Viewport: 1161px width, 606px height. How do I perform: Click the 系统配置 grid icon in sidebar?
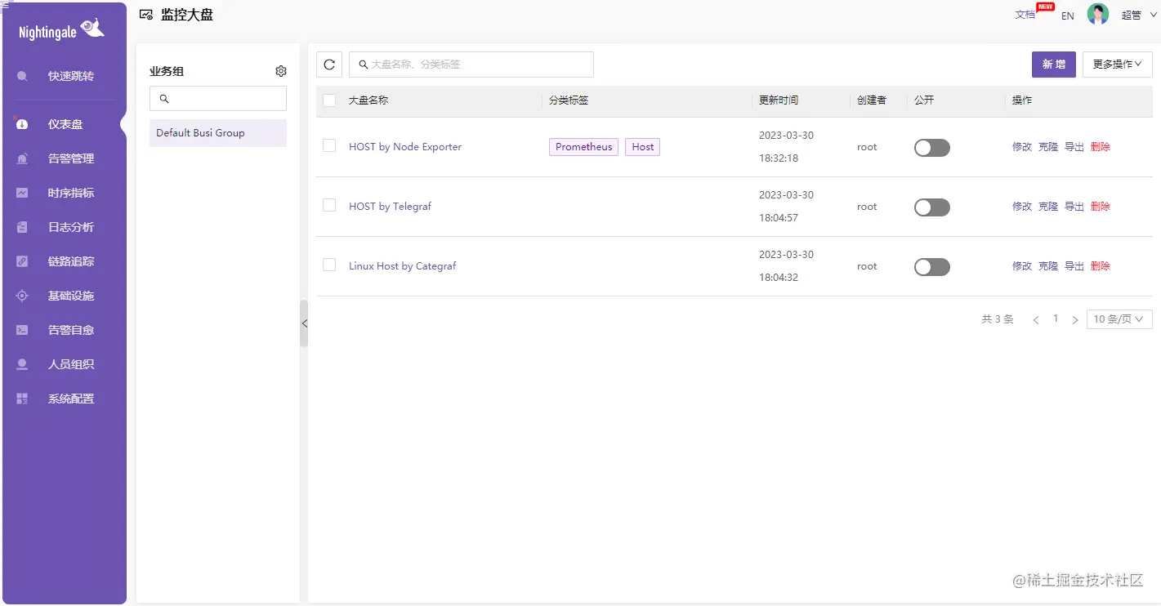click(22, 399)
